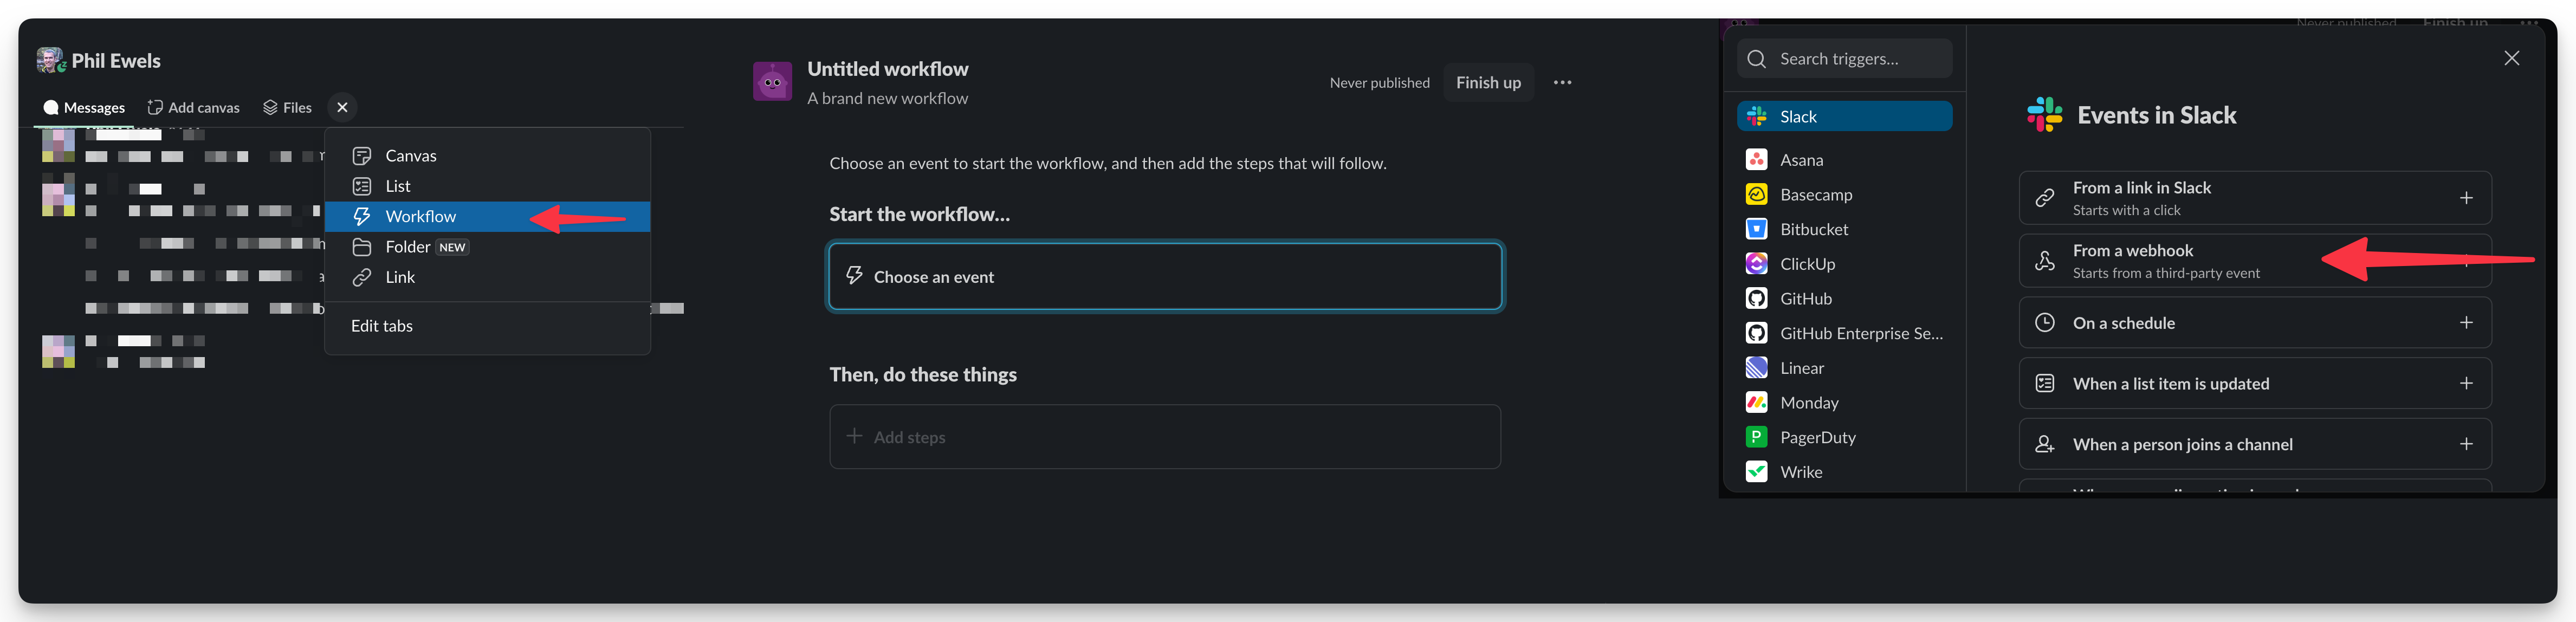Image resolution: width=2576 pixels, height=622 pixels.
Task: Open the 'Choose an event' box
Action: 1164,277
